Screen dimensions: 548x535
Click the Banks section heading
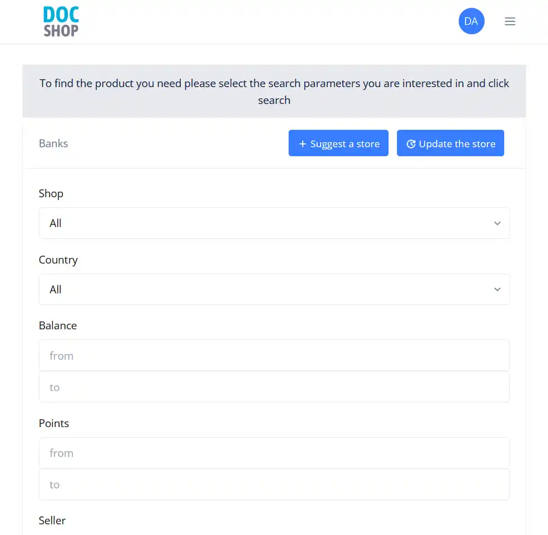[x=53, y=143]
